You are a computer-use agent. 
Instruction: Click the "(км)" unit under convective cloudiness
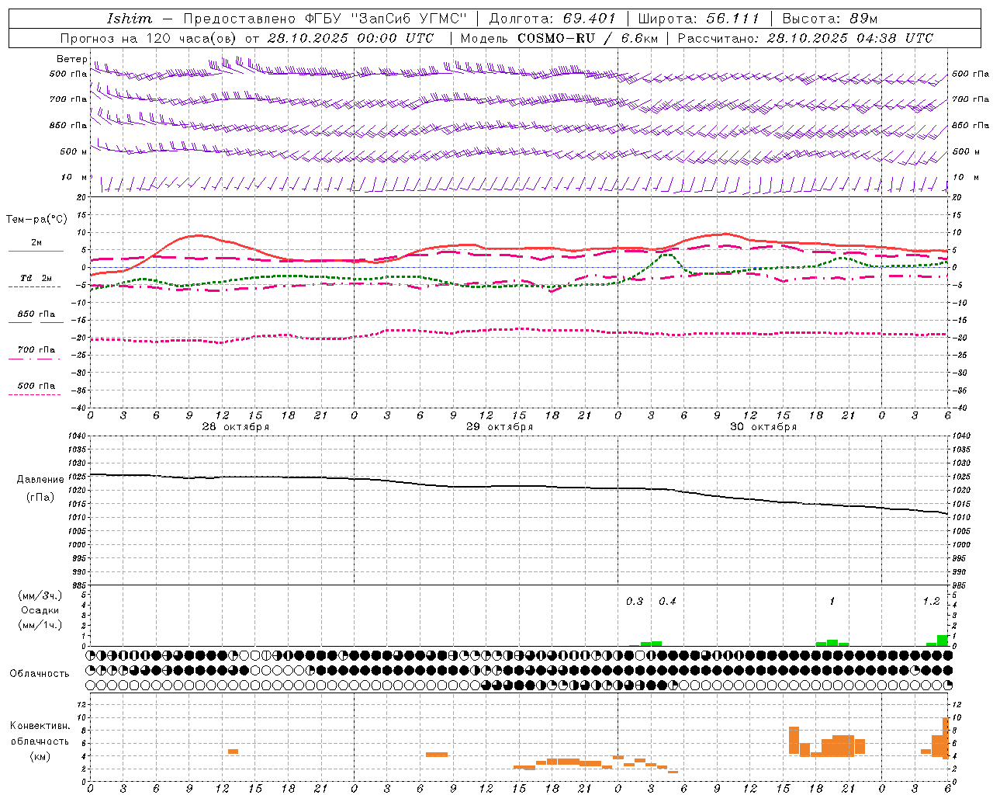pos(40,755)
